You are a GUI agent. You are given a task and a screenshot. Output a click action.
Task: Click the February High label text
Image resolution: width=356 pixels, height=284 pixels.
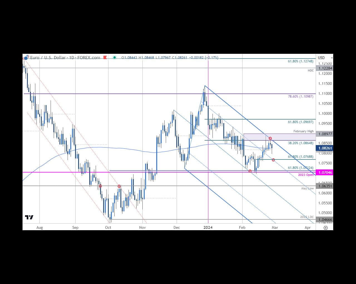tap(303, 131)
